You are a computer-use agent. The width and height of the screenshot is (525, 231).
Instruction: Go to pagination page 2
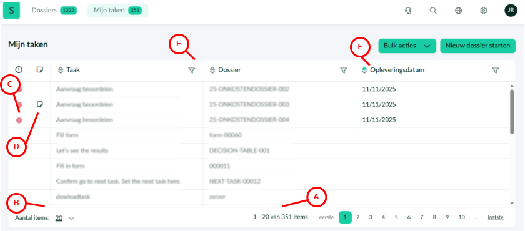pos(358,217)
